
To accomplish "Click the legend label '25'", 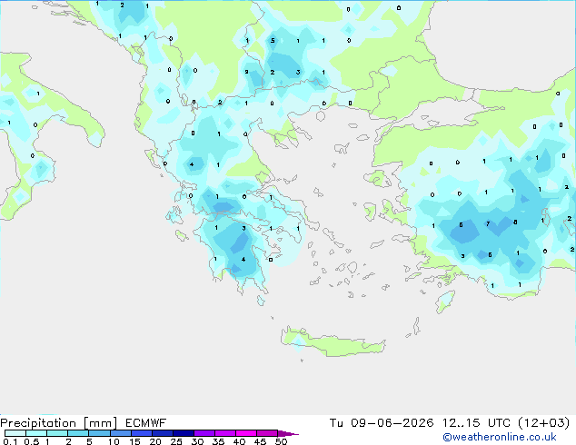I will 176,441.
